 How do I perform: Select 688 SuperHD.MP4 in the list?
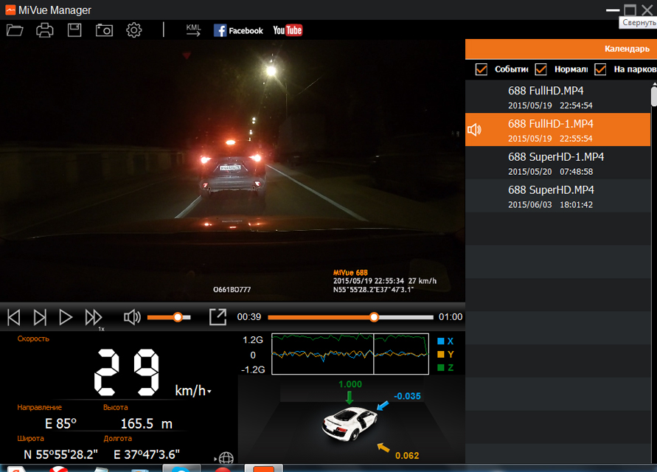(x=557, y=196)
